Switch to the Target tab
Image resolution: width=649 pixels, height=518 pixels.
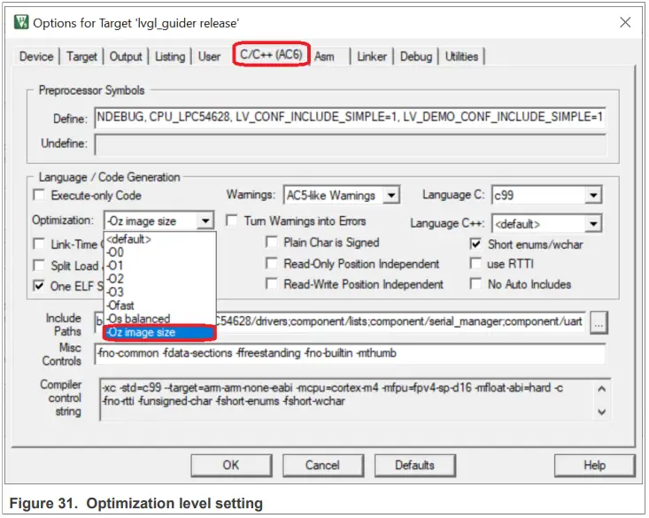point(81,57)
